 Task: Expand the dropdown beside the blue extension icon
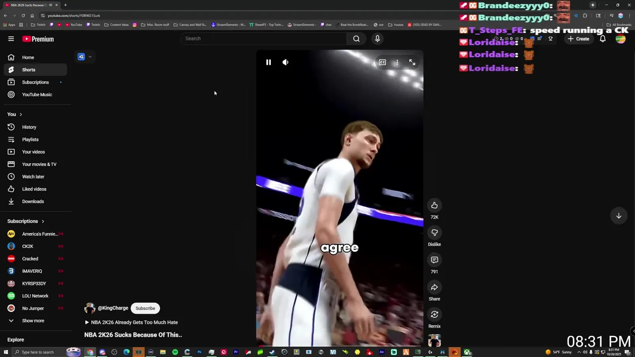coord(90,57)
